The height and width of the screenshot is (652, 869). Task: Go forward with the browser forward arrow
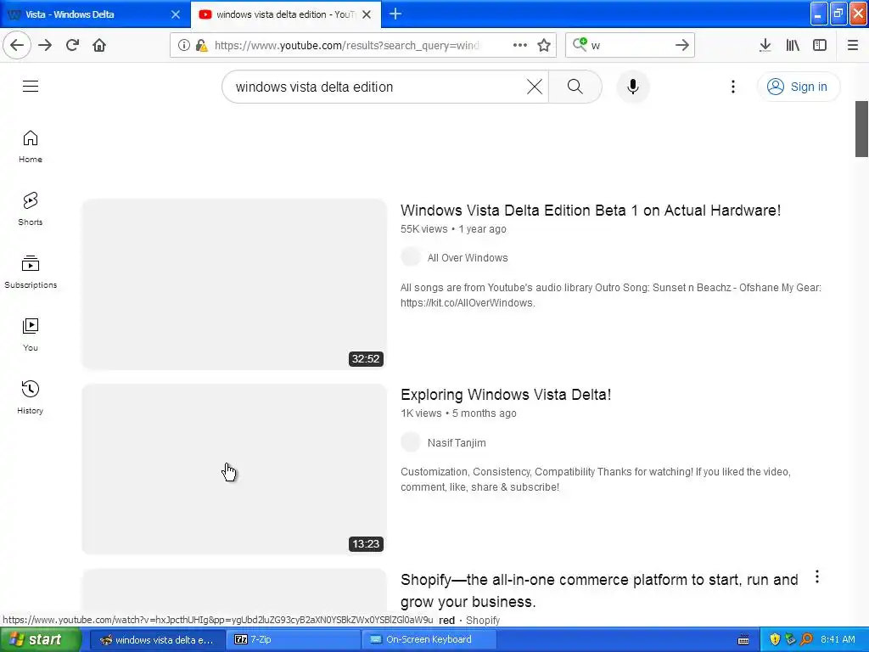coord(45,45)
